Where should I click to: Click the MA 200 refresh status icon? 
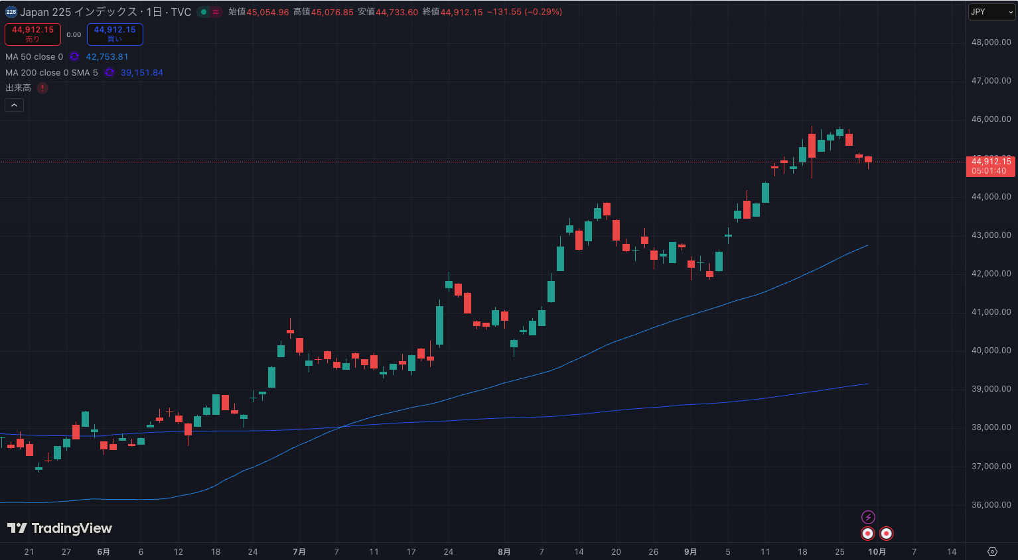pos(109,73)
